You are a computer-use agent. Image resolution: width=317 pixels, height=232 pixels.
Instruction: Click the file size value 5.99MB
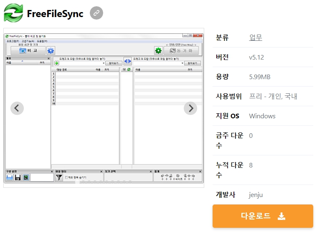(x=260, y=77)
